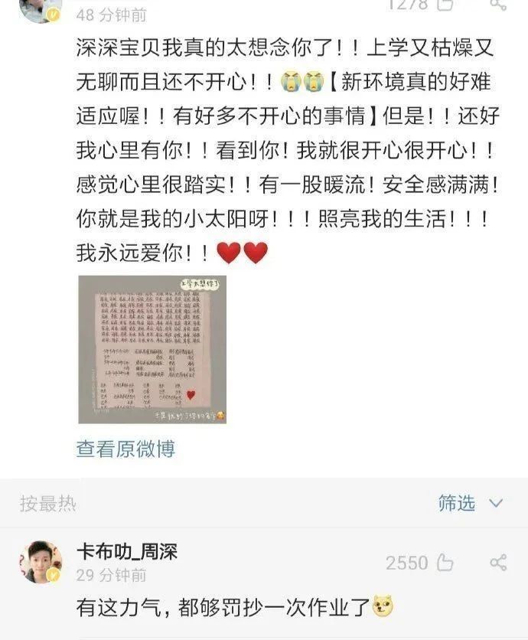Expand the 筛选 chevron arrow

[x=496, y=503]
